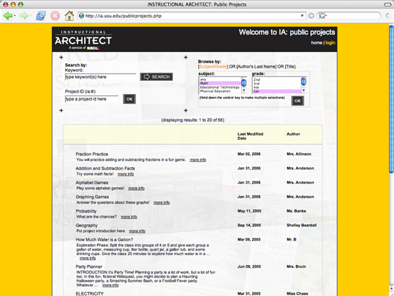Click the Author column header
The height and width of the screenshot is (296, 394).
tap(294, 134)
